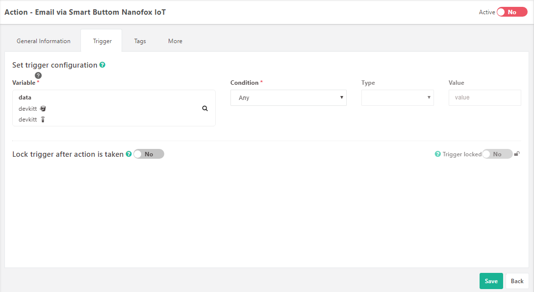The width and height of the screenshot is (534, 292).
Task: Open the Tags tab
Action: click(x=140, y=41)
